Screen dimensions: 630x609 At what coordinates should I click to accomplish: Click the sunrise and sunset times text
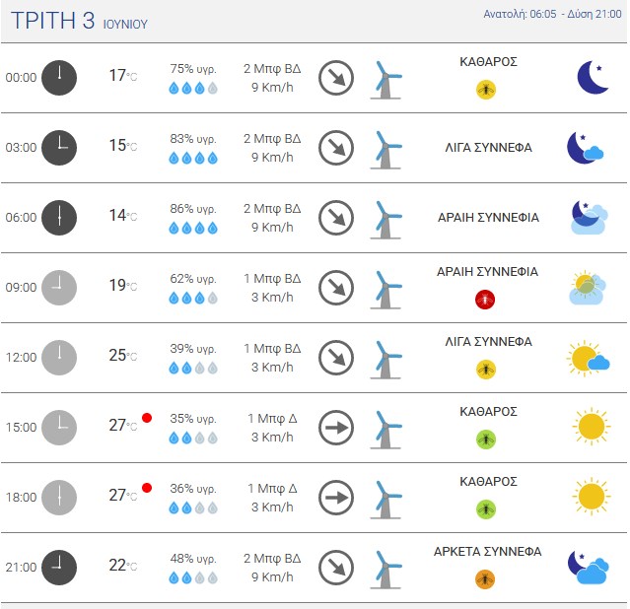(552, 14)
